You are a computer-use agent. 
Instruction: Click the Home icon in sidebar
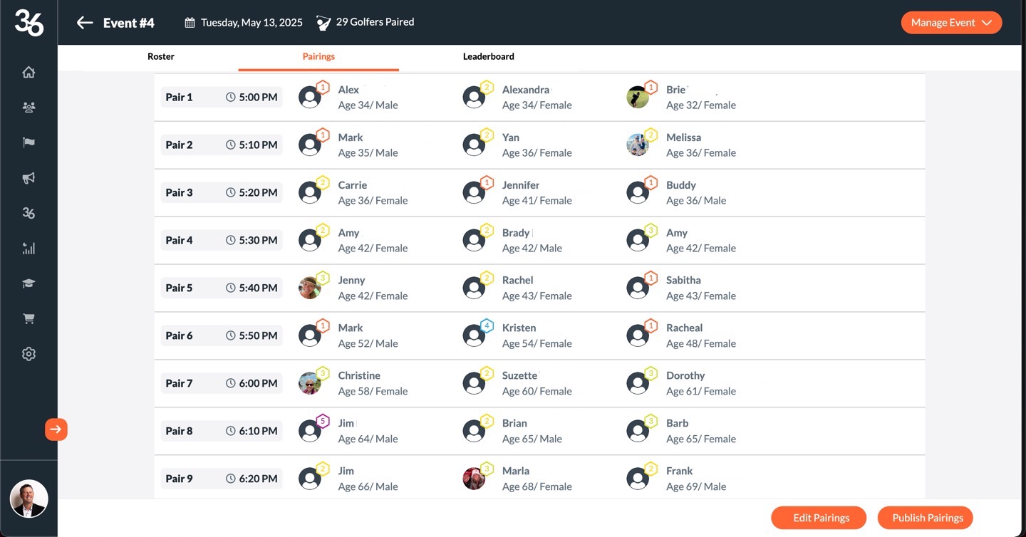28,73
